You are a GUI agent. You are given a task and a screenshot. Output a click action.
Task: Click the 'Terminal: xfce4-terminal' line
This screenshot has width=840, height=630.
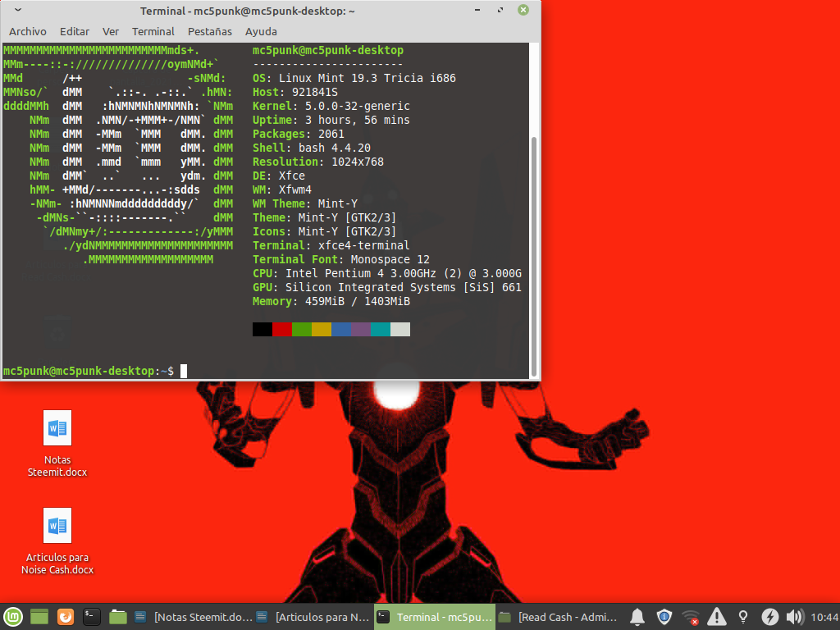tap(331, 245)
